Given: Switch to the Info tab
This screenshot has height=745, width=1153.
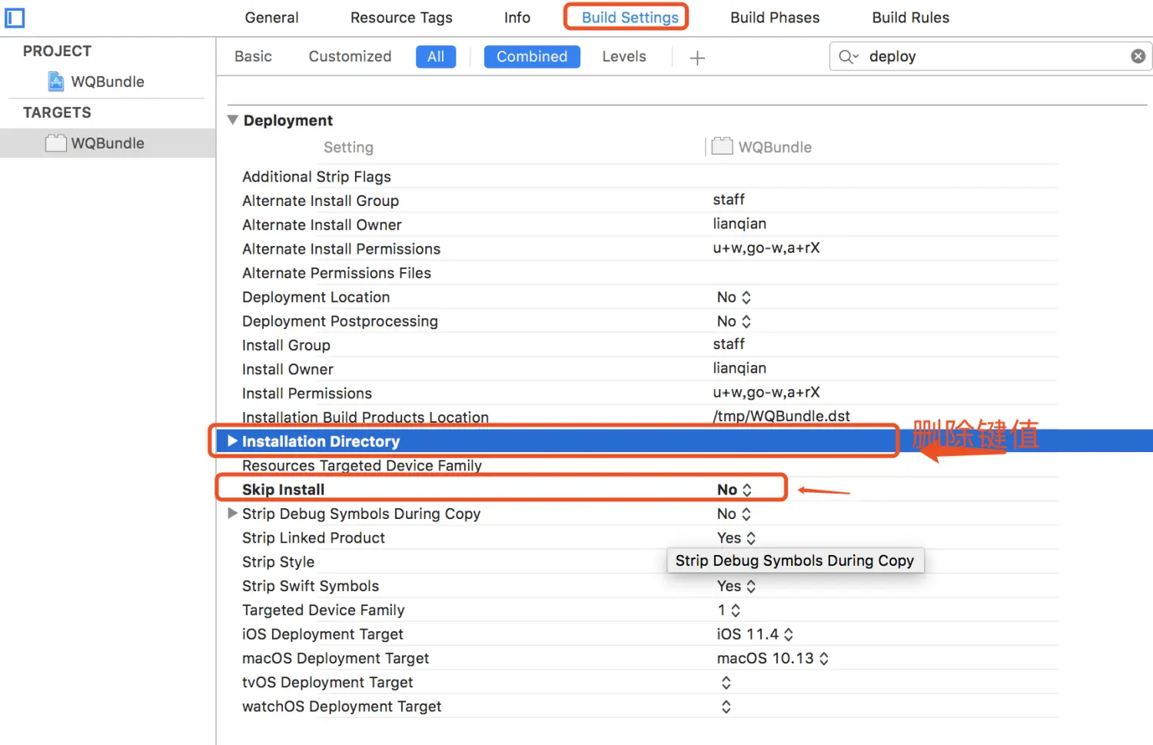Looking at the screenshot, I should [517, 17].
